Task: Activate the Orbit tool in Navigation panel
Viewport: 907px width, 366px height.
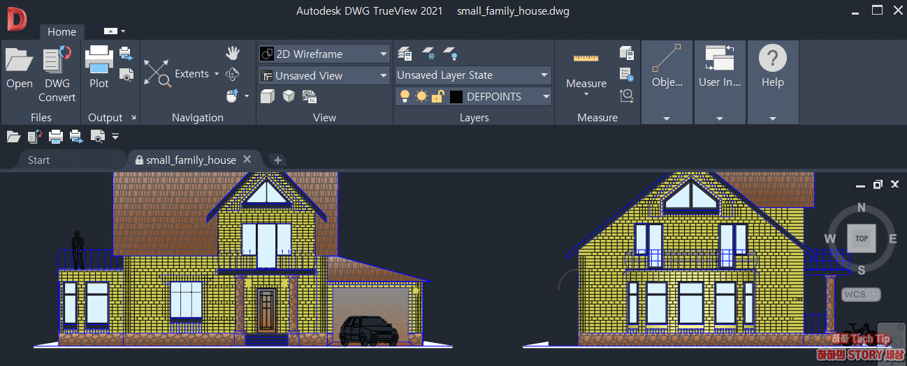Action: (233, 73)
